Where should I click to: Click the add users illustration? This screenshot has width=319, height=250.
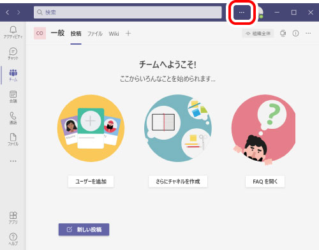click(x=91, y=128)
